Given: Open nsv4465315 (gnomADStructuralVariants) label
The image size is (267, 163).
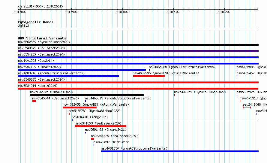Looking at the screenshot, I should (x=118, y=98).
